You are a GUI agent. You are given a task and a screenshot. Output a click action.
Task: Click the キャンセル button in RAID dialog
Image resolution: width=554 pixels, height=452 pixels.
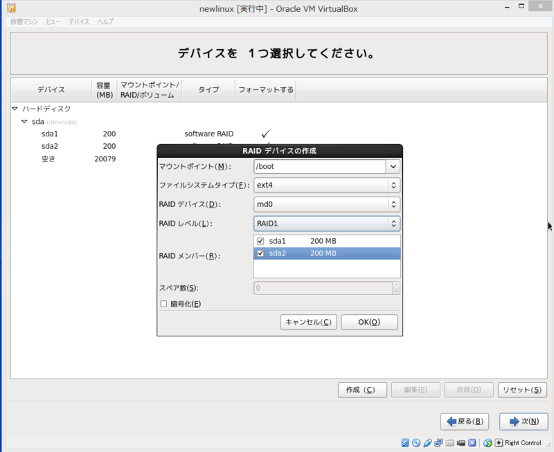click(308, 323)
